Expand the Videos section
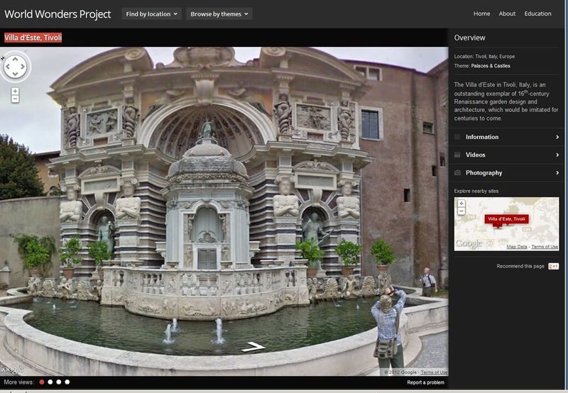 point(506,155)
